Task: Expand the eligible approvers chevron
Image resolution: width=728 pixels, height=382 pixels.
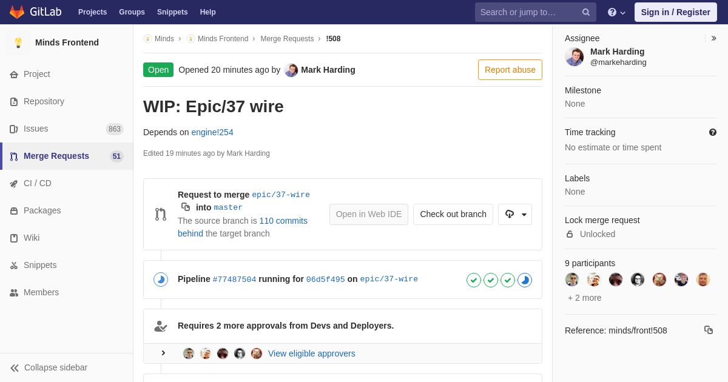Action: 163,353
